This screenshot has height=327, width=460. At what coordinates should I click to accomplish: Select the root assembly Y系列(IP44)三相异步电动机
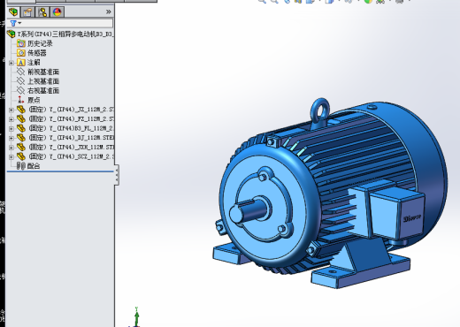click(60, 34)
